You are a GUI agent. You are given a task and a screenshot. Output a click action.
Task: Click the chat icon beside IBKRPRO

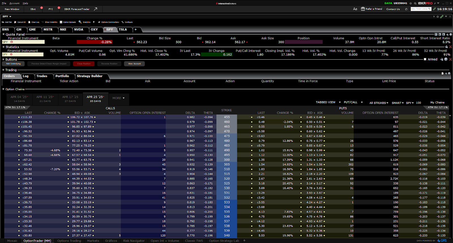[x=415, y=3]
